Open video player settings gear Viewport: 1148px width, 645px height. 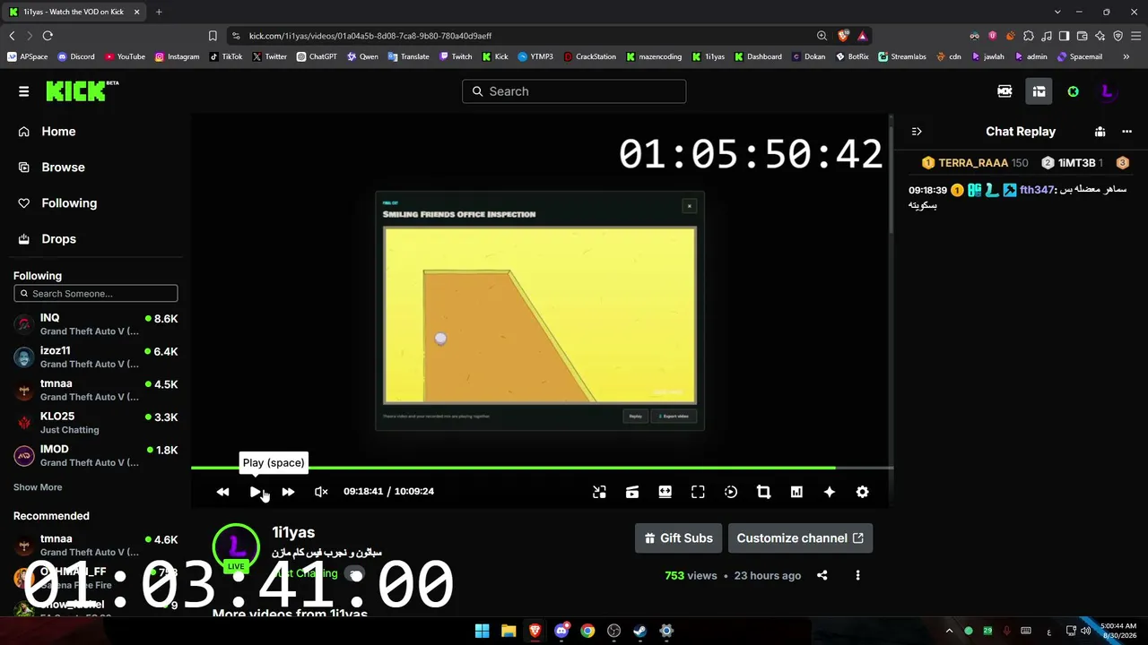pos(862,492)
